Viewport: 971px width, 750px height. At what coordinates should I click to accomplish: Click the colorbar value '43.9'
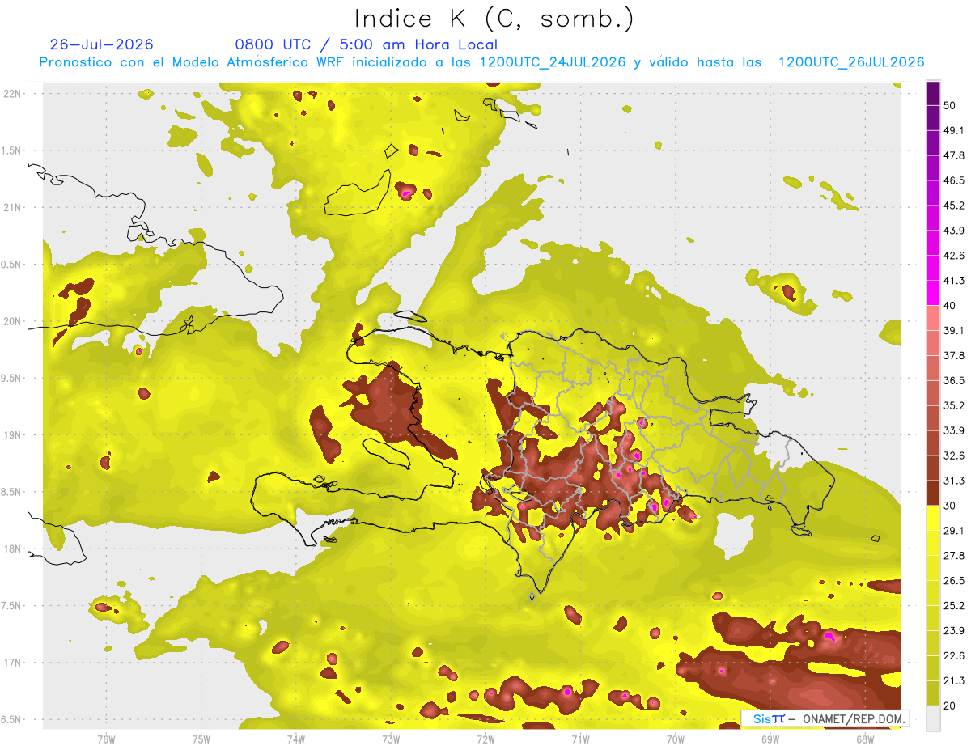pos(954,231)
